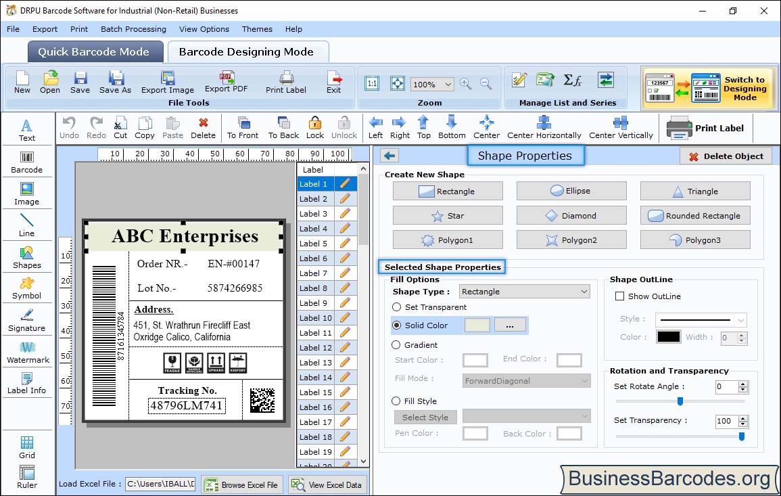The image size is (781, 496).
Task: Select the Shapes tool
Action: (x=27, y=258)
